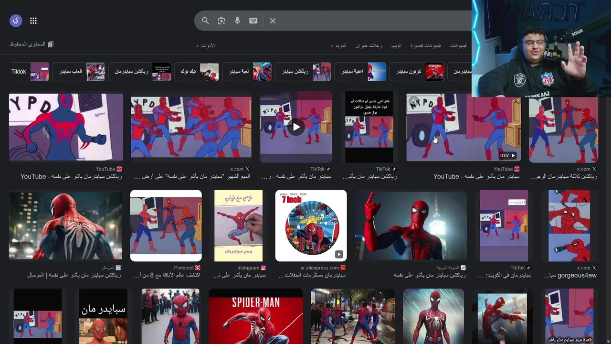Open the white-spider suit back view thumbnail
This screenshot has height=344, width=611.
[x=66, y=226]
